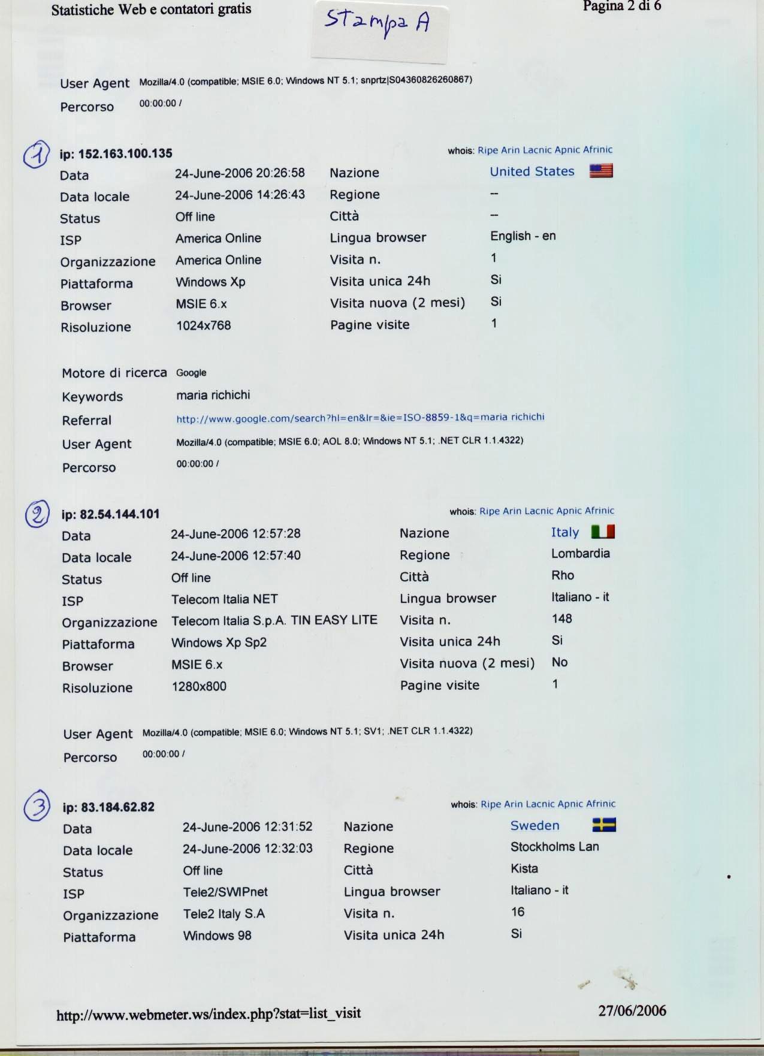Viewport: 764px width, 1056px height.
Task: Open Ripe whois for ip 152.163.100.135
Action: point(488,150)
